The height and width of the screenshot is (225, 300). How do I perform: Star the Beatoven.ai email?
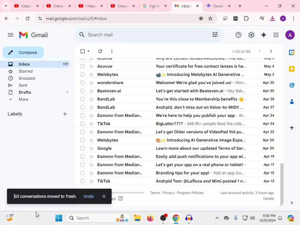click(91, 91)
